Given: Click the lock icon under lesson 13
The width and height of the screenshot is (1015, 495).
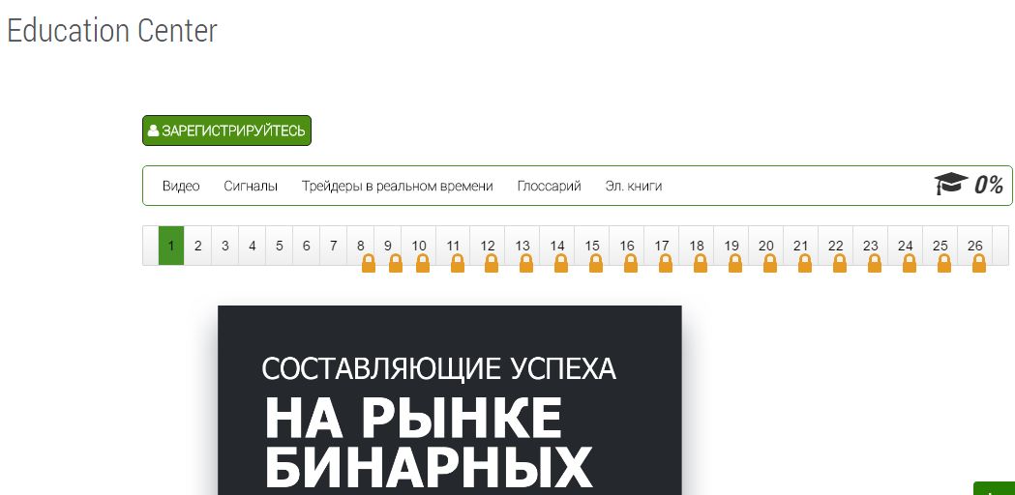Looking at the screenshot, I should point(526,263).
